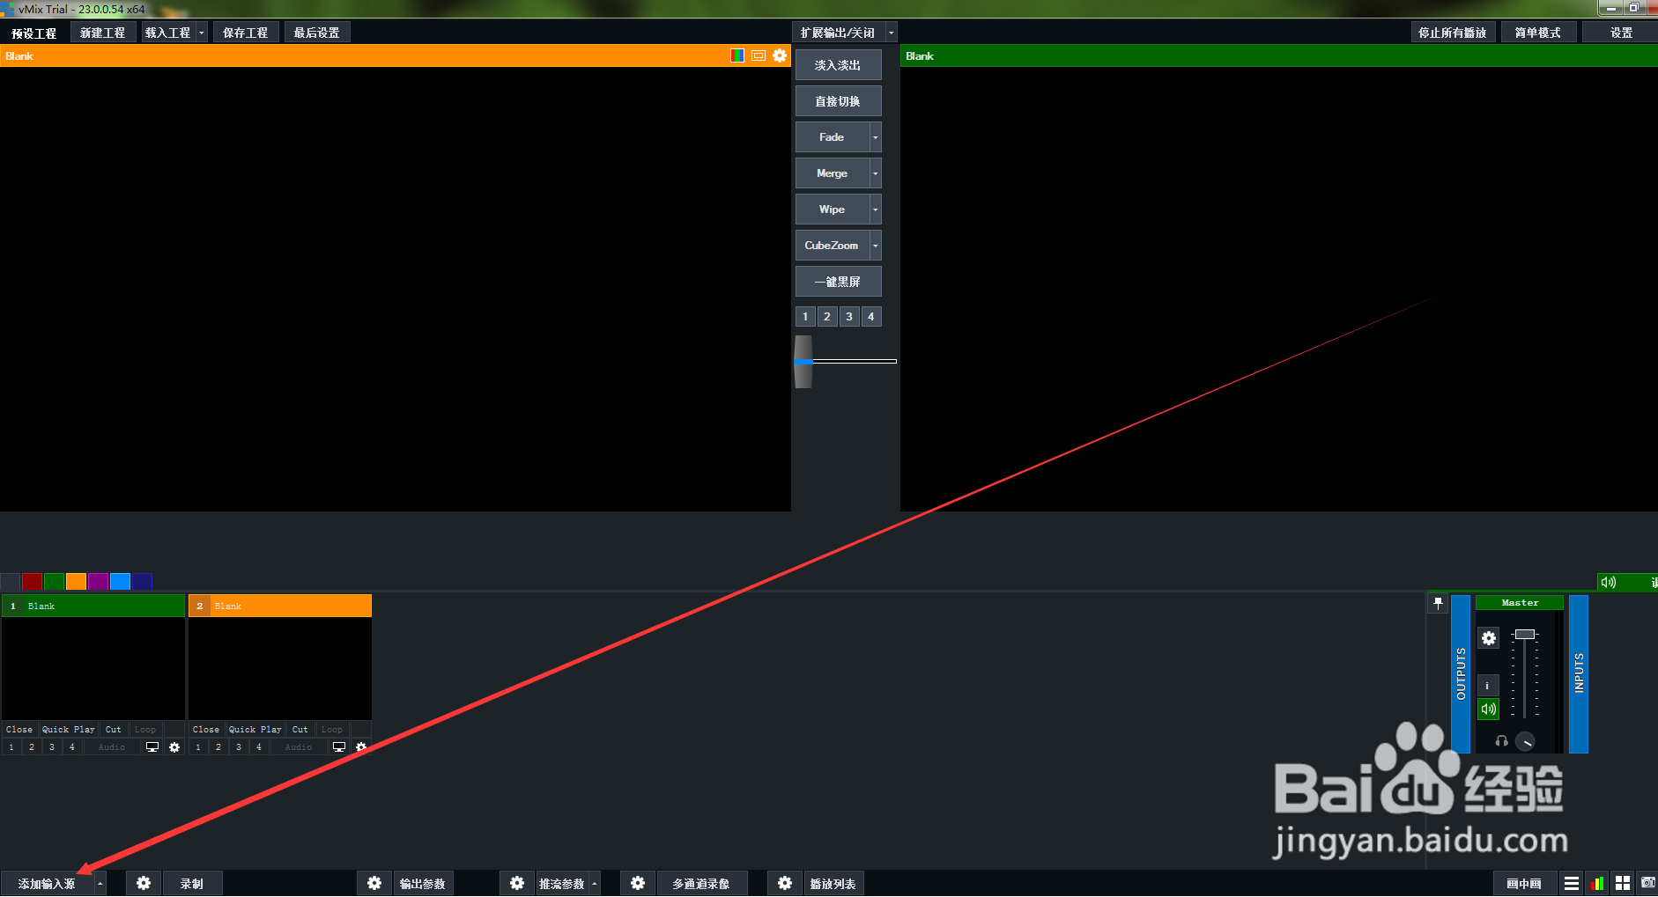Open Master audio settings gear
1658x897 pixels.
(1489, 638)
